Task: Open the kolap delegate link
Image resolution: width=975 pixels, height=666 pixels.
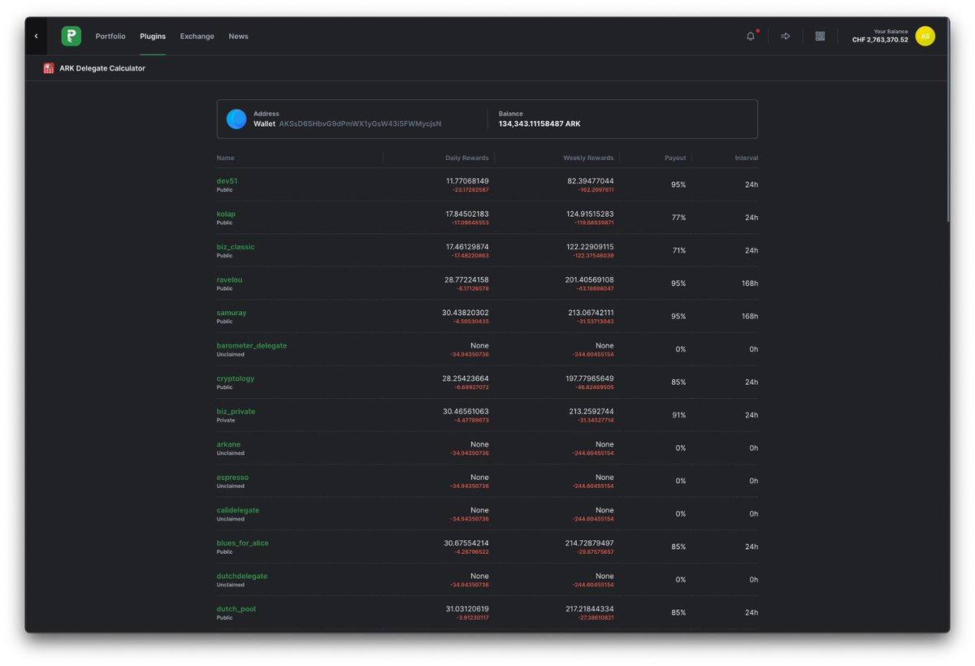Action: (x=226, y=214)
